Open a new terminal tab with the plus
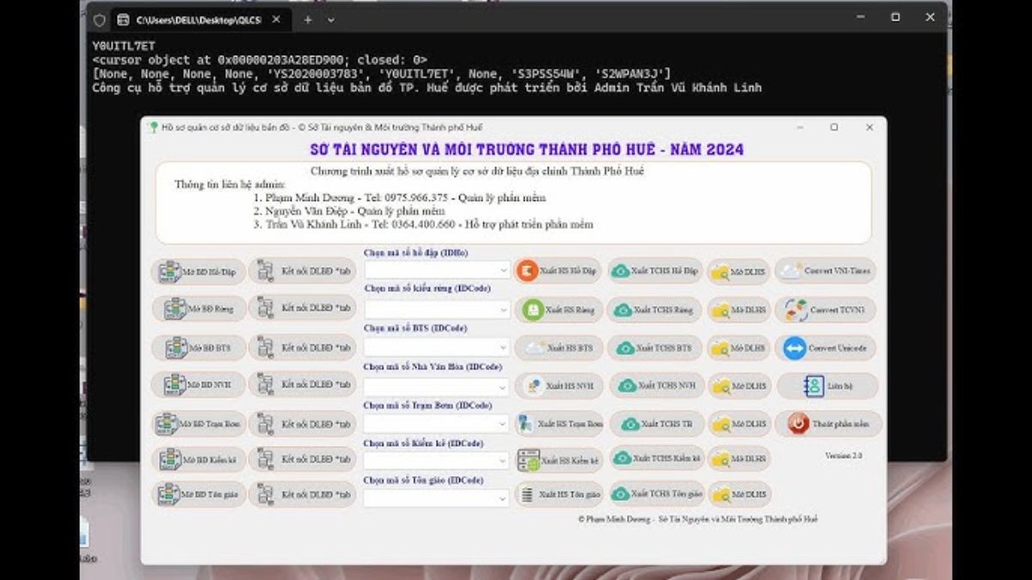1032x580 pixels. [308, 19]
